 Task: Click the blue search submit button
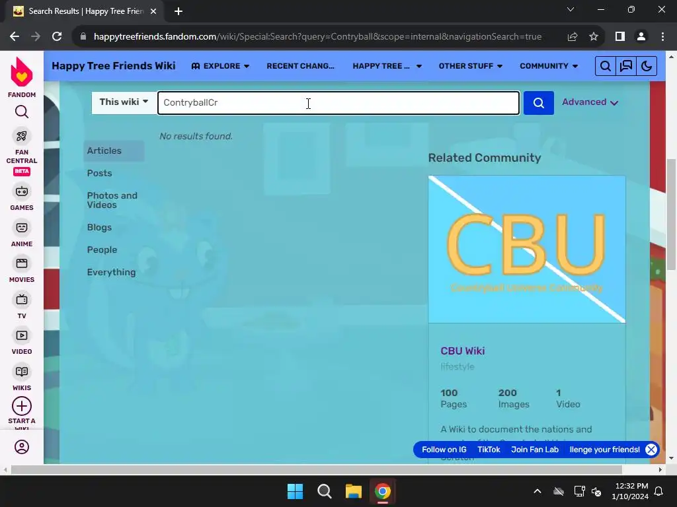538,102
